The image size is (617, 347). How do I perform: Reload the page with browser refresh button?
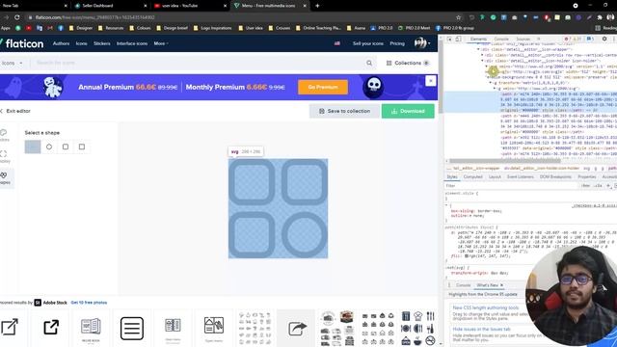click(x=17, y=17)
